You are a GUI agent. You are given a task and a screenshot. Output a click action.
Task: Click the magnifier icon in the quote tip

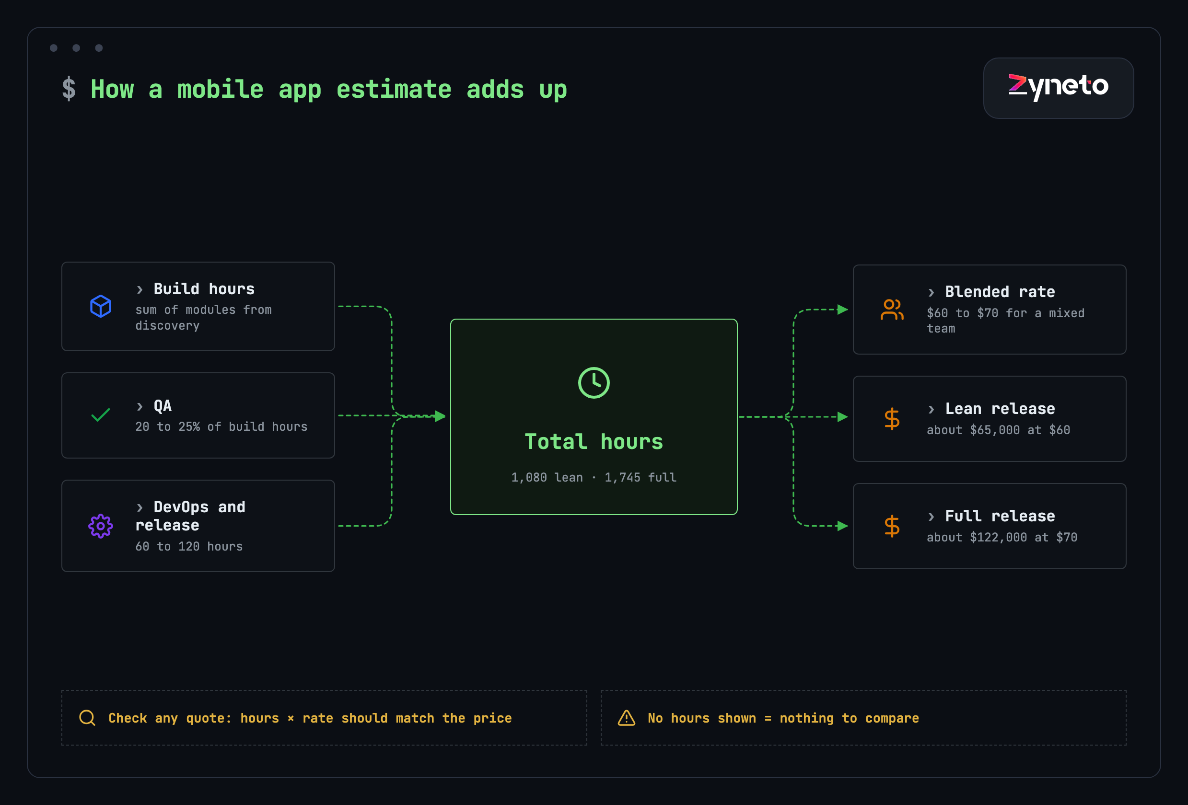(87, 718)
